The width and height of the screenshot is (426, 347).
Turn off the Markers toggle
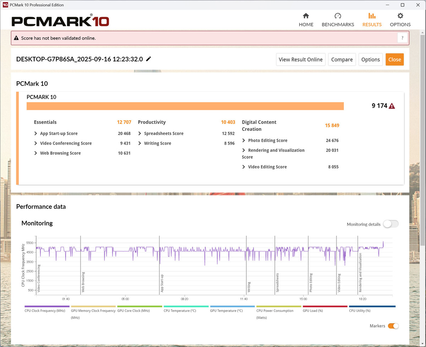click(393, 326)
